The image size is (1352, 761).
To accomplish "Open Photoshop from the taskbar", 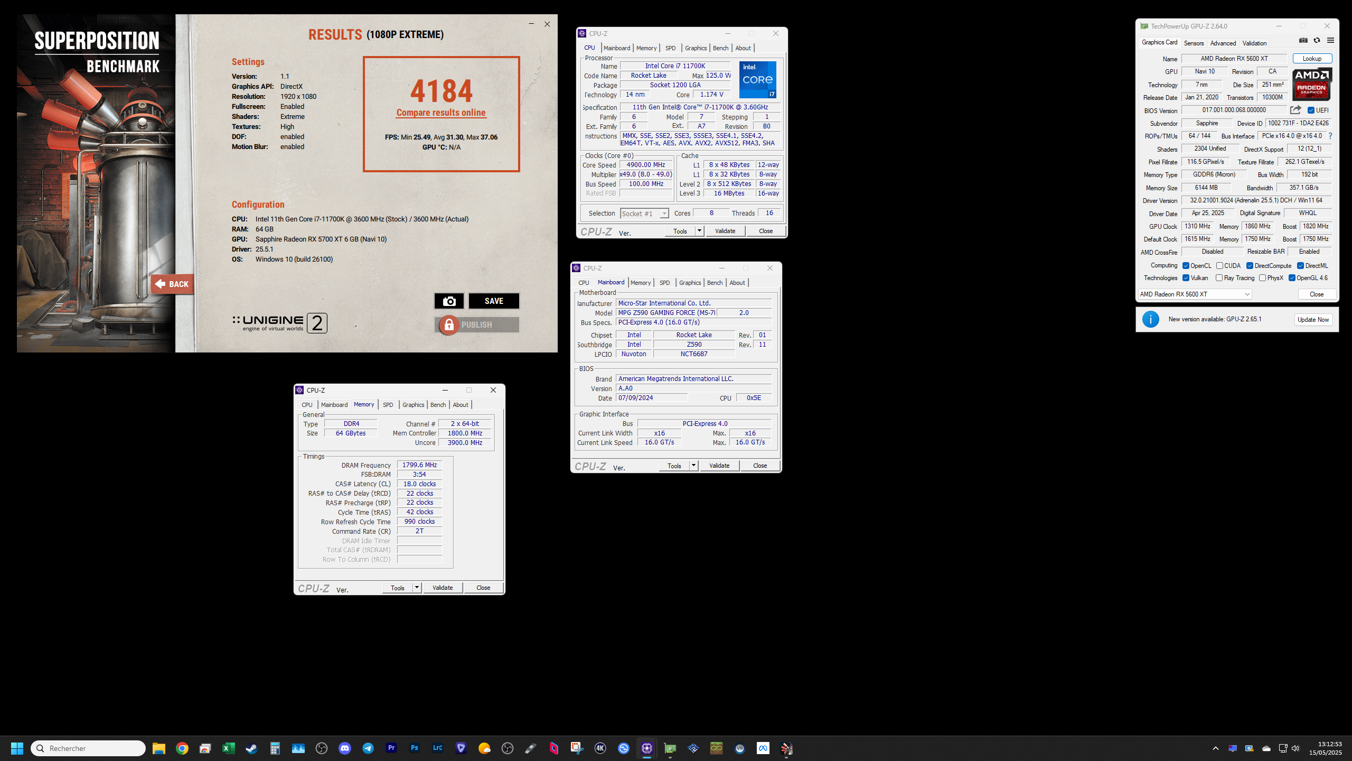I will 415,748.
